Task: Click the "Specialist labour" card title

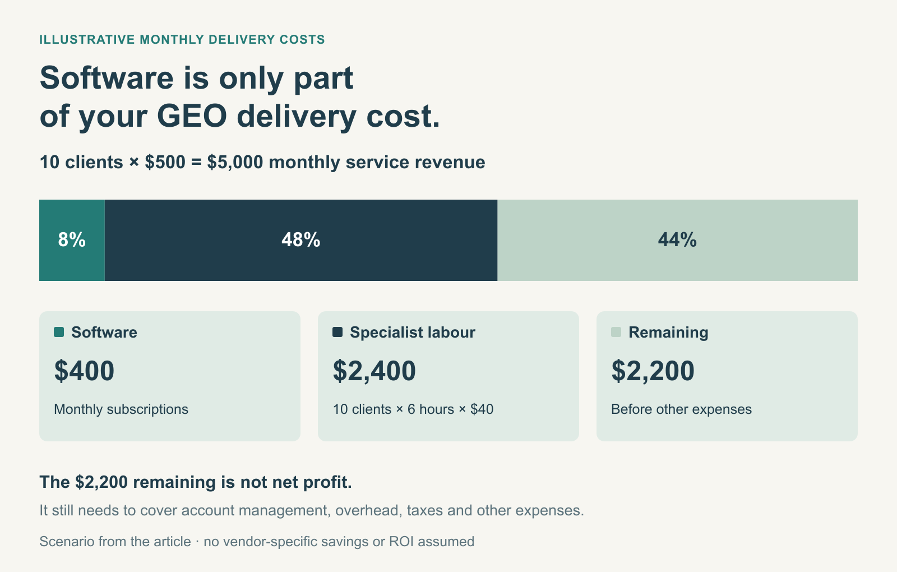Action: pyautogui.click(x=413, y=332)
